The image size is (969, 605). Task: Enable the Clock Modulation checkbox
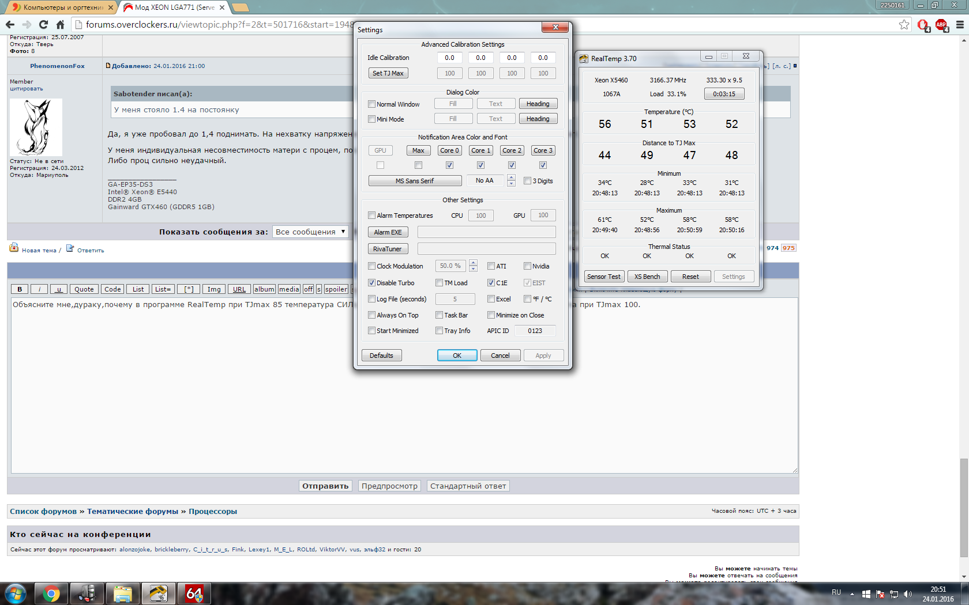point(372,266)
